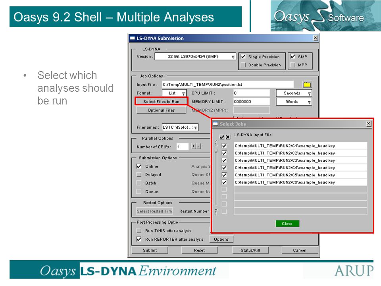Close the LS-DYNA Submission window
This screenshot has width=381, height=286.
(316, 38)
